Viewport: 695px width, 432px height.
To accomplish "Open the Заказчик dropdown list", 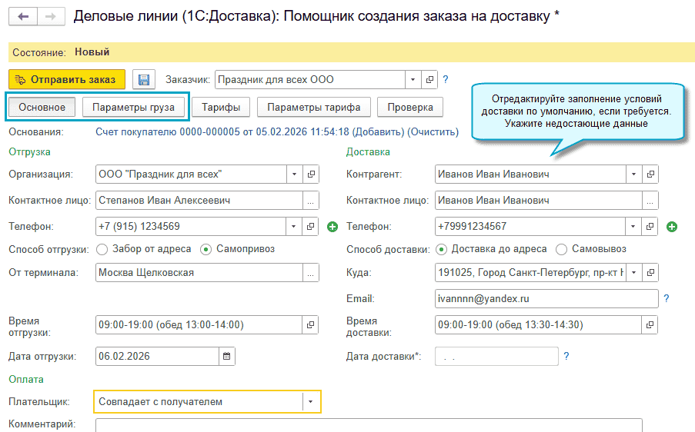I will coord(413,79).
